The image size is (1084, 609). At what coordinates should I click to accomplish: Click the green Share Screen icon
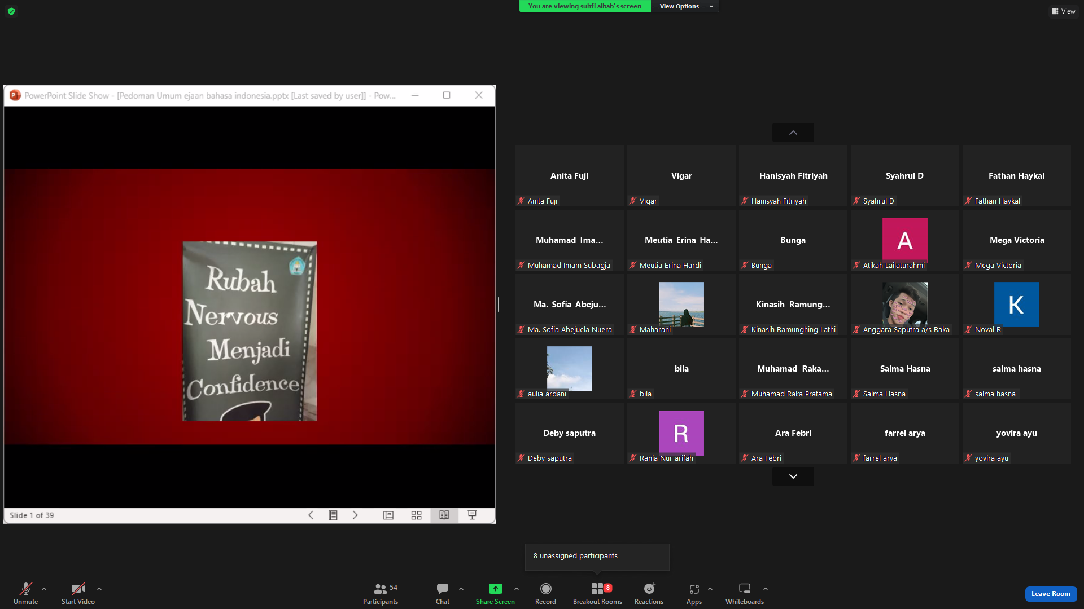[495, 589]
